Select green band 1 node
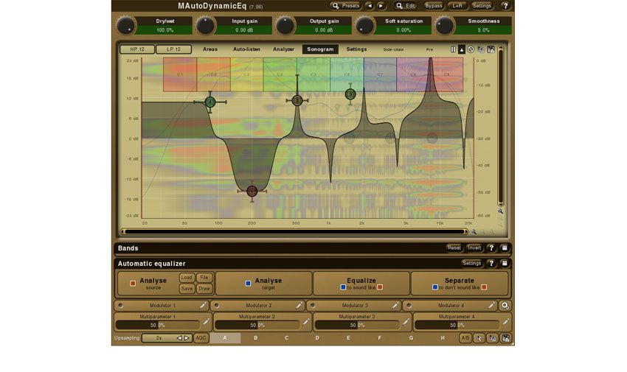 pyautogui.click(x=210, y=102)
